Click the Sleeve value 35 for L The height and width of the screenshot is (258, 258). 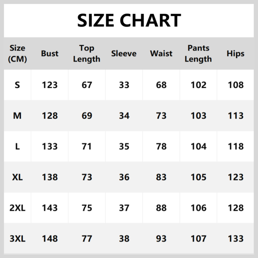(x=124, y=146)
